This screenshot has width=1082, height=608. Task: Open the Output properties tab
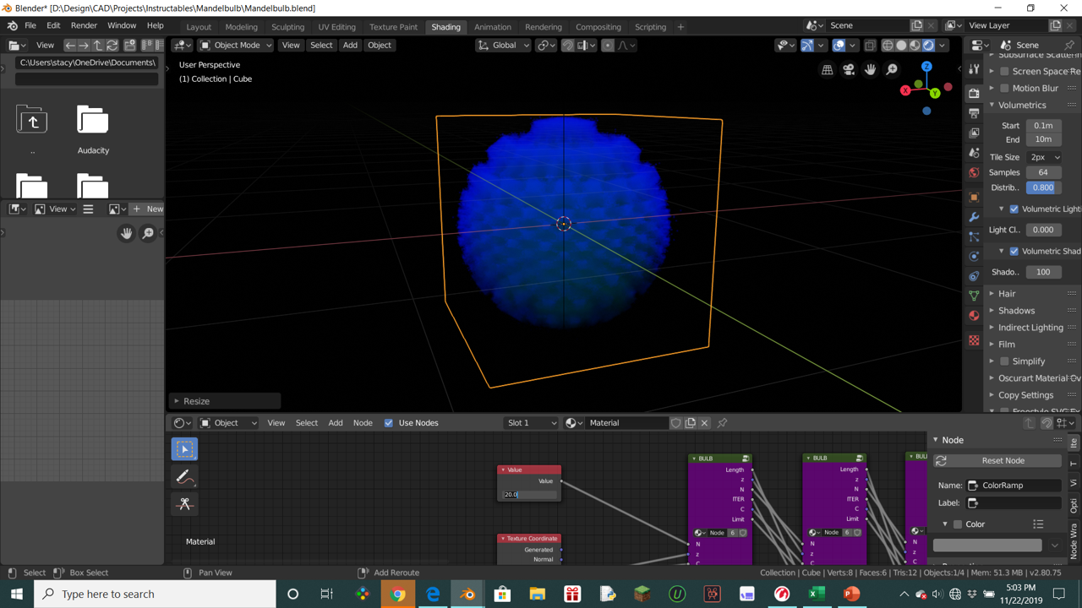[x=974, y=112]
